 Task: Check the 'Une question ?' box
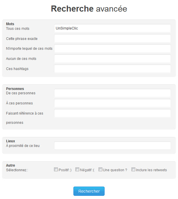[x=100, y=169]
